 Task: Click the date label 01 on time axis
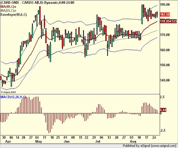tap(65, 137)
